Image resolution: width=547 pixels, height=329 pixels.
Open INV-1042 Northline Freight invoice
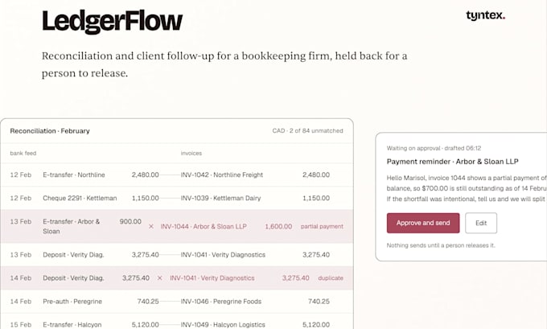pos(222,175)
